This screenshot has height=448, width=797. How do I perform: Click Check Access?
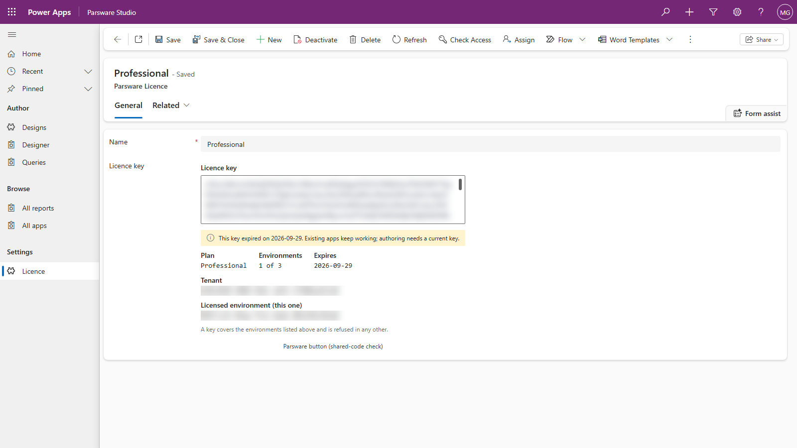pos(465,40)
